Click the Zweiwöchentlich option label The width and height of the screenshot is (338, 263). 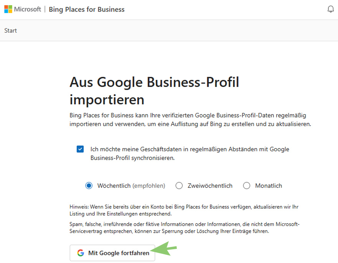click(210, 186)
